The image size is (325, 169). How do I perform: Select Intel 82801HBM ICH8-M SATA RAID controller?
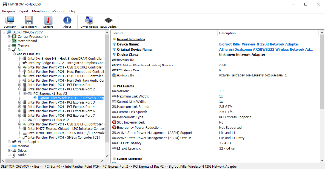pos(66,133)
